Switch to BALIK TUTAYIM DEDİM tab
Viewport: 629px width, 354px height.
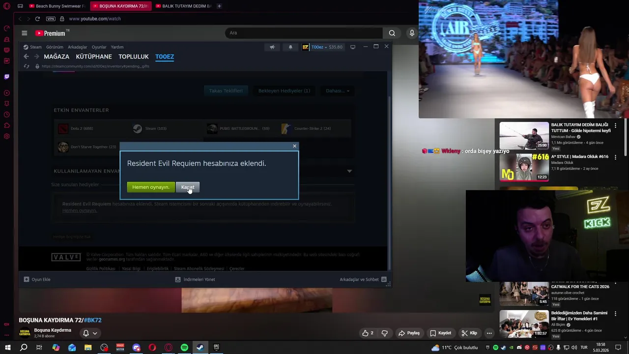pos(183,6)
